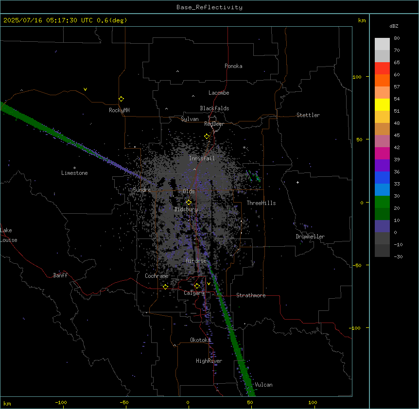Click the dBZ legend heading
The width and height of the screenshot is (419, 409).
click(x=394, y=26)
